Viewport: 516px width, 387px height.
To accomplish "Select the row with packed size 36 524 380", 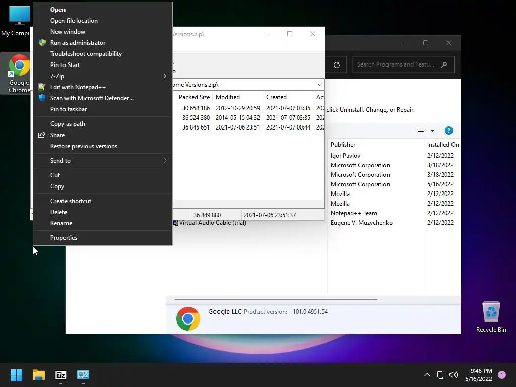I will pyautogui.click(x=248, y=117).
